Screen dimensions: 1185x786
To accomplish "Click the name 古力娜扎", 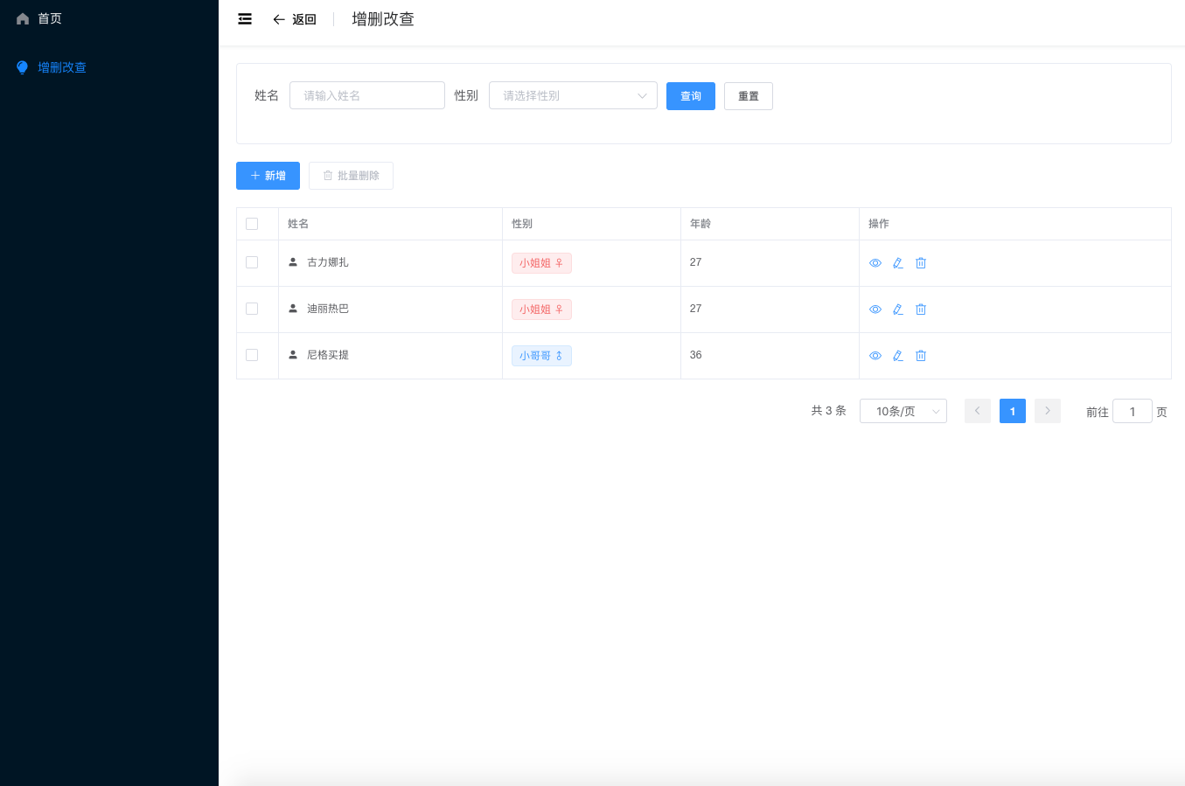I will pyautogui.click(x=328, y=262).
